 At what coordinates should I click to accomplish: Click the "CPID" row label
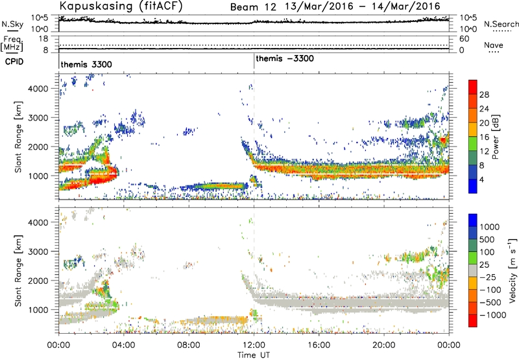coord(14,62)
